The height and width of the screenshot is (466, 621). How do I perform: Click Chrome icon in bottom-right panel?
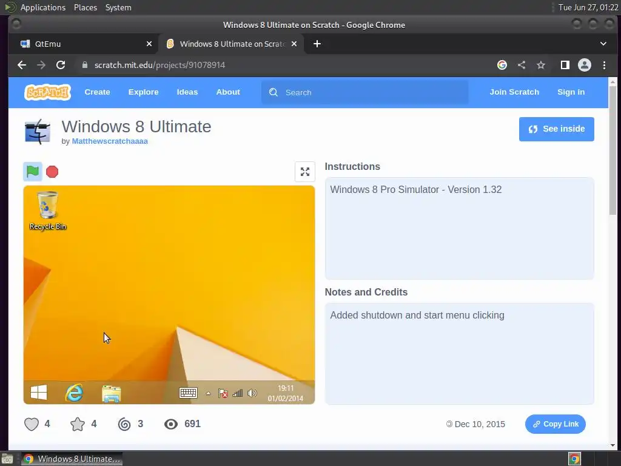tap(574, 459)
